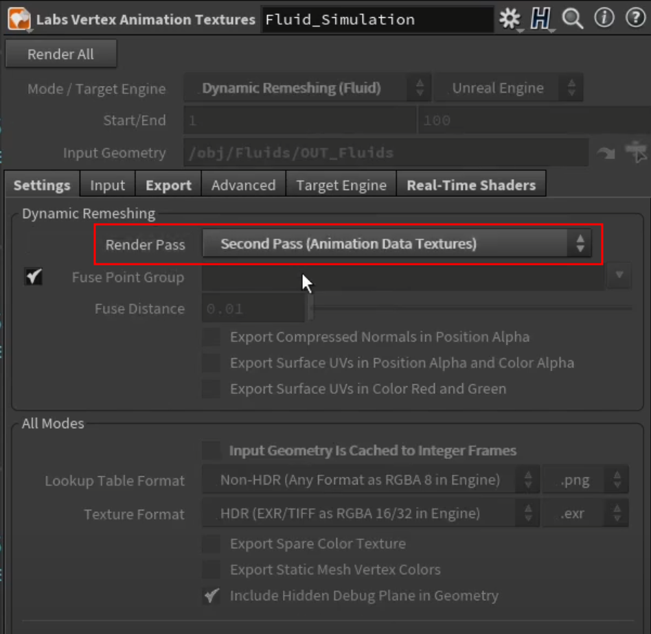Click the Render All button
The image size is (651, 634).
coord(60,54)
